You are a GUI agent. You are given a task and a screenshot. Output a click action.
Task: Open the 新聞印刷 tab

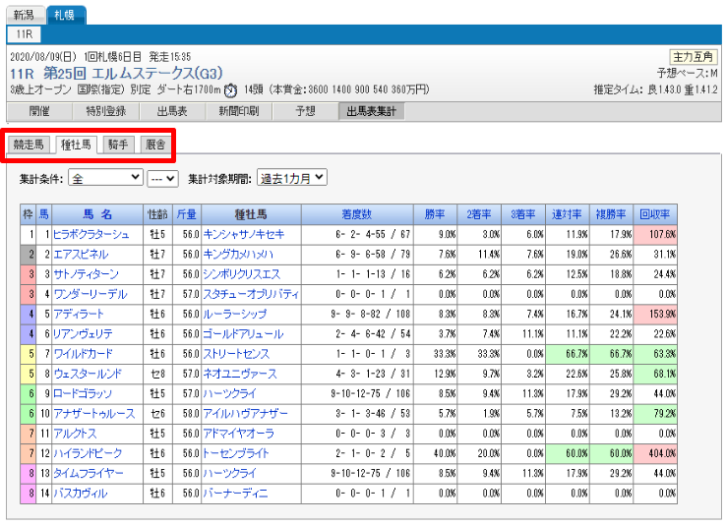point(239,111)
